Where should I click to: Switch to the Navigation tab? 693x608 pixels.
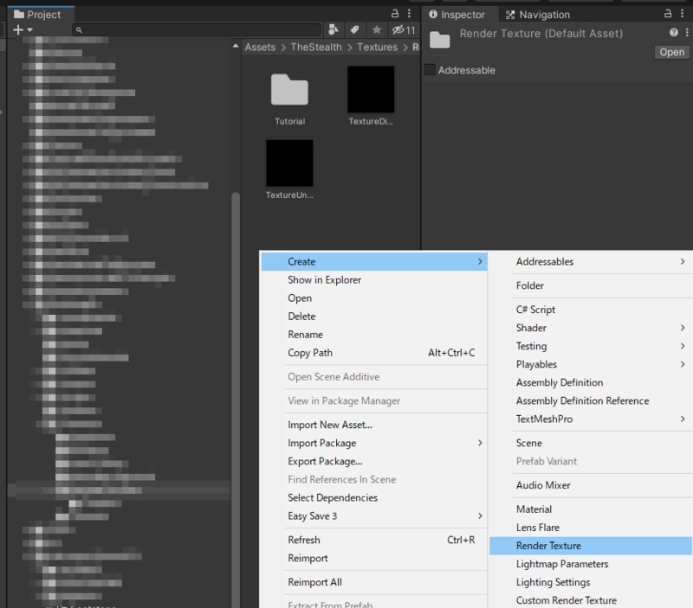click(538, 15)
